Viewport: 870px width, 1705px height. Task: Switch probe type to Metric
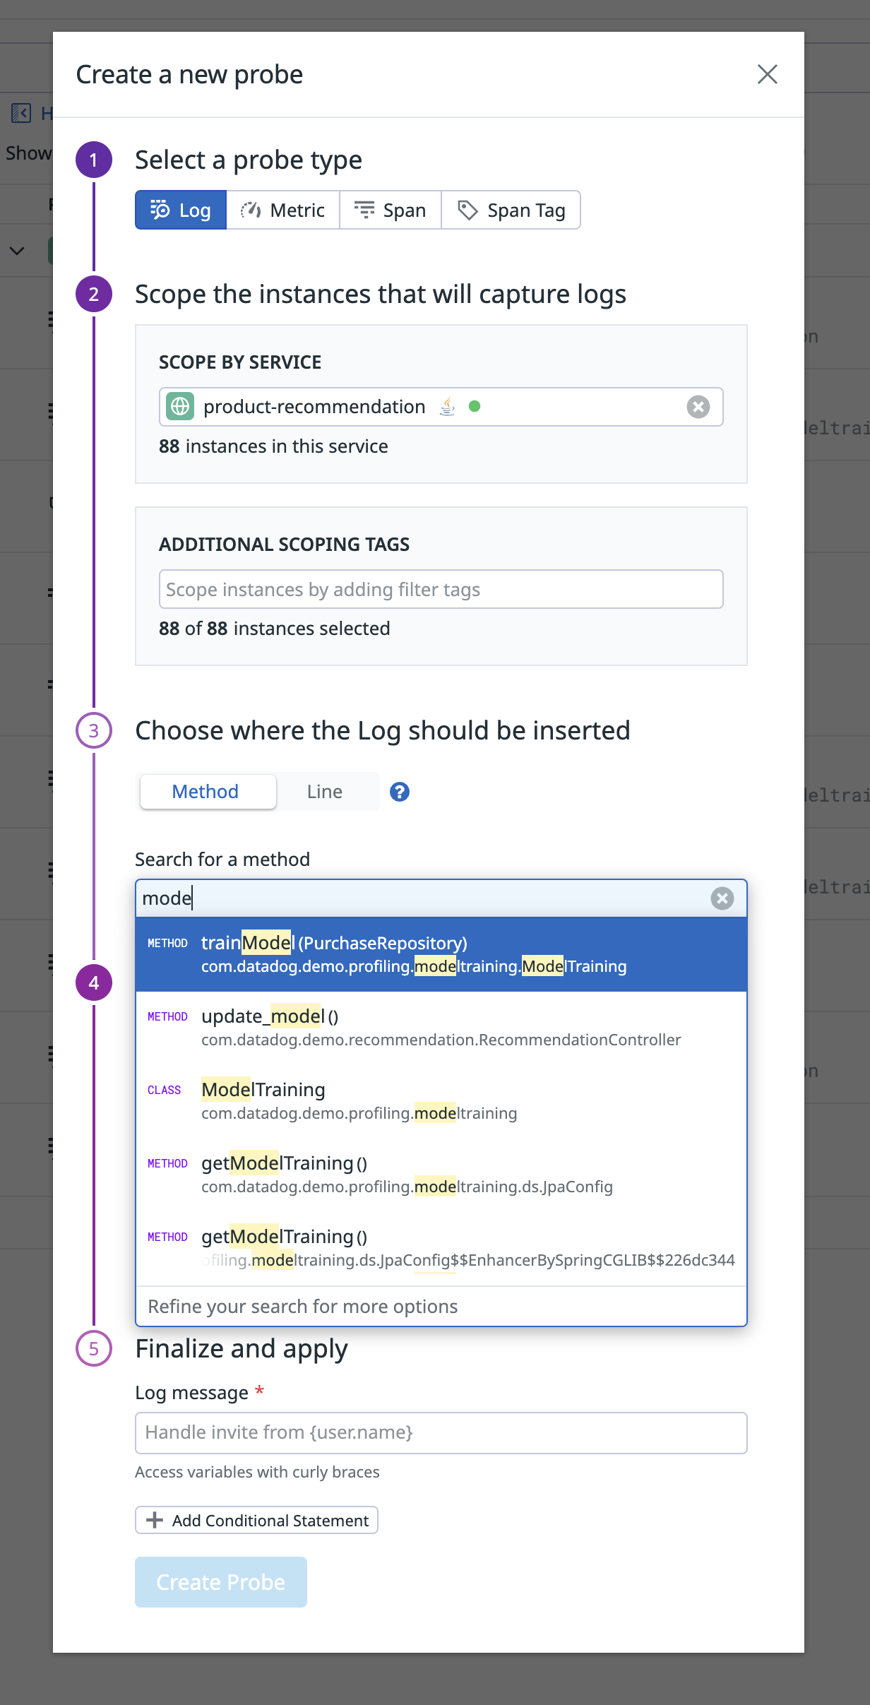[x=282, y=210]
